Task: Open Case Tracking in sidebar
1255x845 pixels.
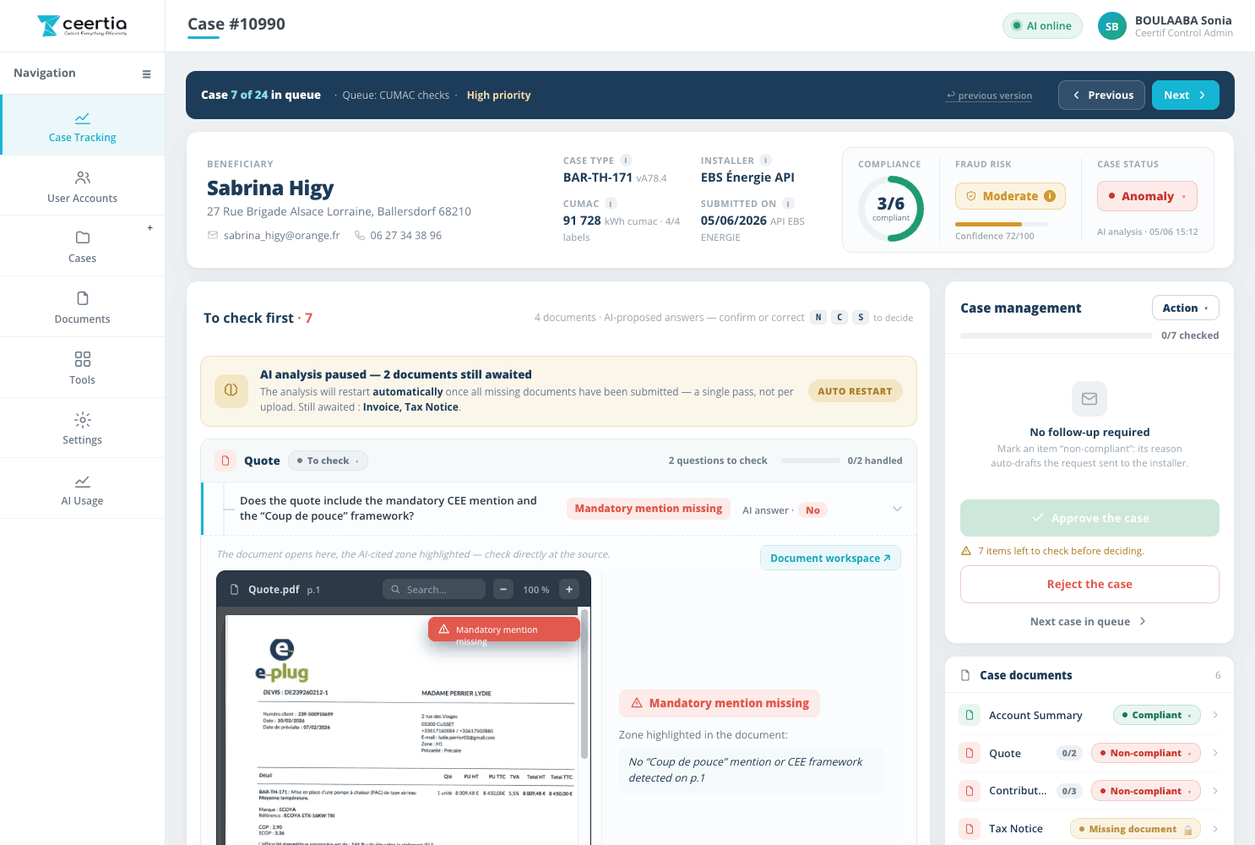Action: point(82,126)
